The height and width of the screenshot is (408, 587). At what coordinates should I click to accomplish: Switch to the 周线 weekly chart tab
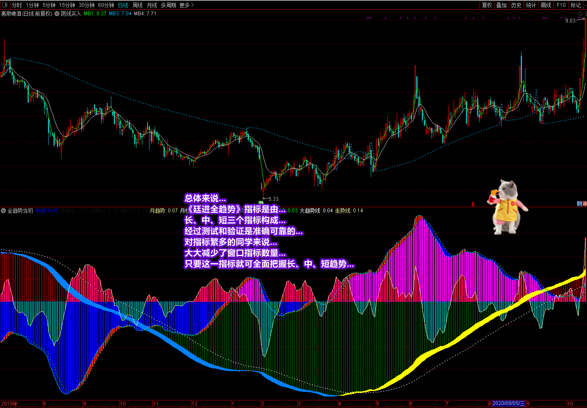138,5
